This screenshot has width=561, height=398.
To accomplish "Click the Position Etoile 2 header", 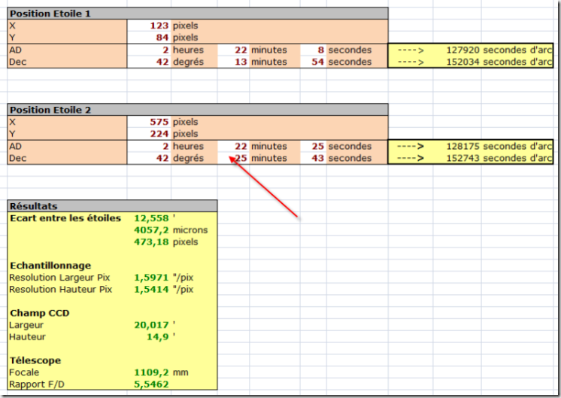I will [51, 110].
